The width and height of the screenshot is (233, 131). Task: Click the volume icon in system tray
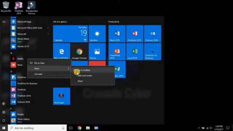211,128
